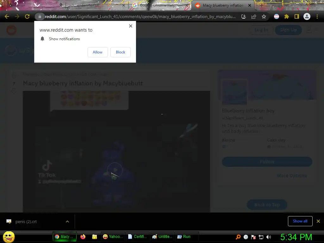Viewport: 324px width, 243px height.
Task: Open the folder icon on the taskbar
Action: click(x=94, y=237)
